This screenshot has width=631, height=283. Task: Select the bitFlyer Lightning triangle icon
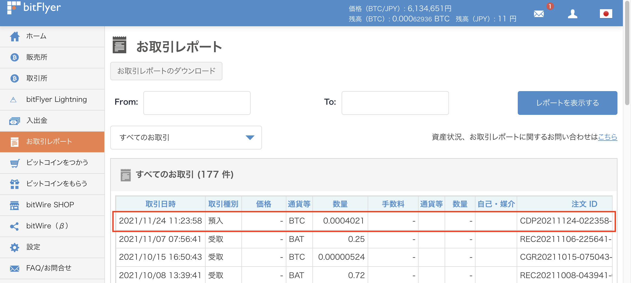click(x=15, y=99)
